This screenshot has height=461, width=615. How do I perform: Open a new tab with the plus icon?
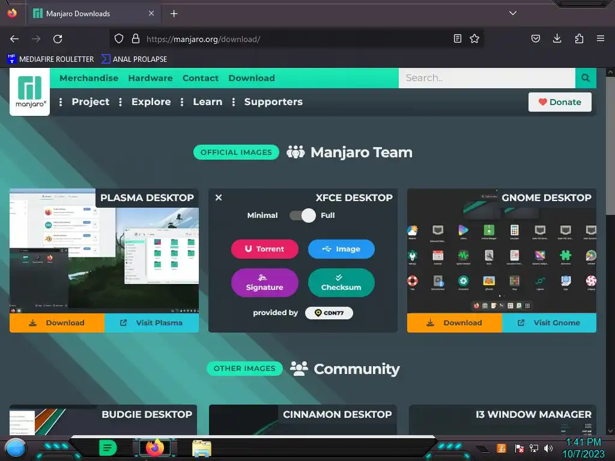coord(174,14)
